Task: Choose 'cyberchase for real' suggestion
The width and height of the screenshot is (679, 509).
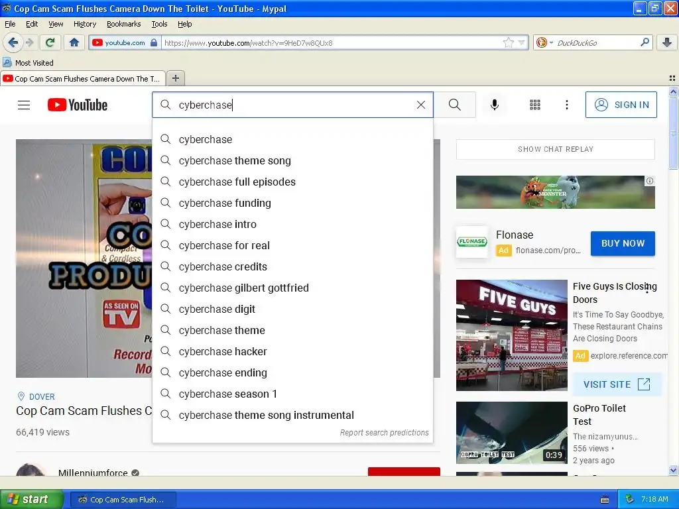Action: [292, 245]
